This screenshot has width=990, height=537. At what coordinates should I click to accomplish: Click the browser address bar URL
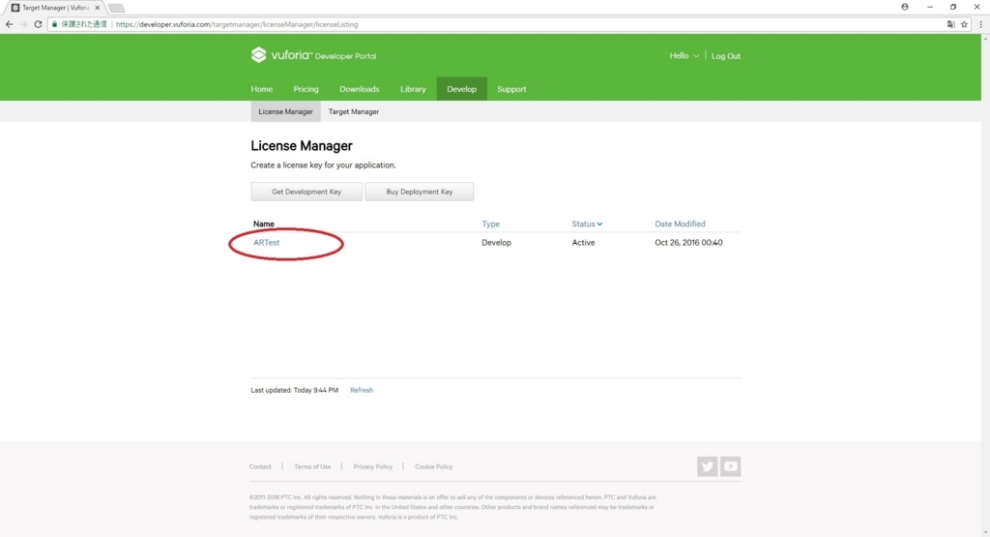coord(237,24)
